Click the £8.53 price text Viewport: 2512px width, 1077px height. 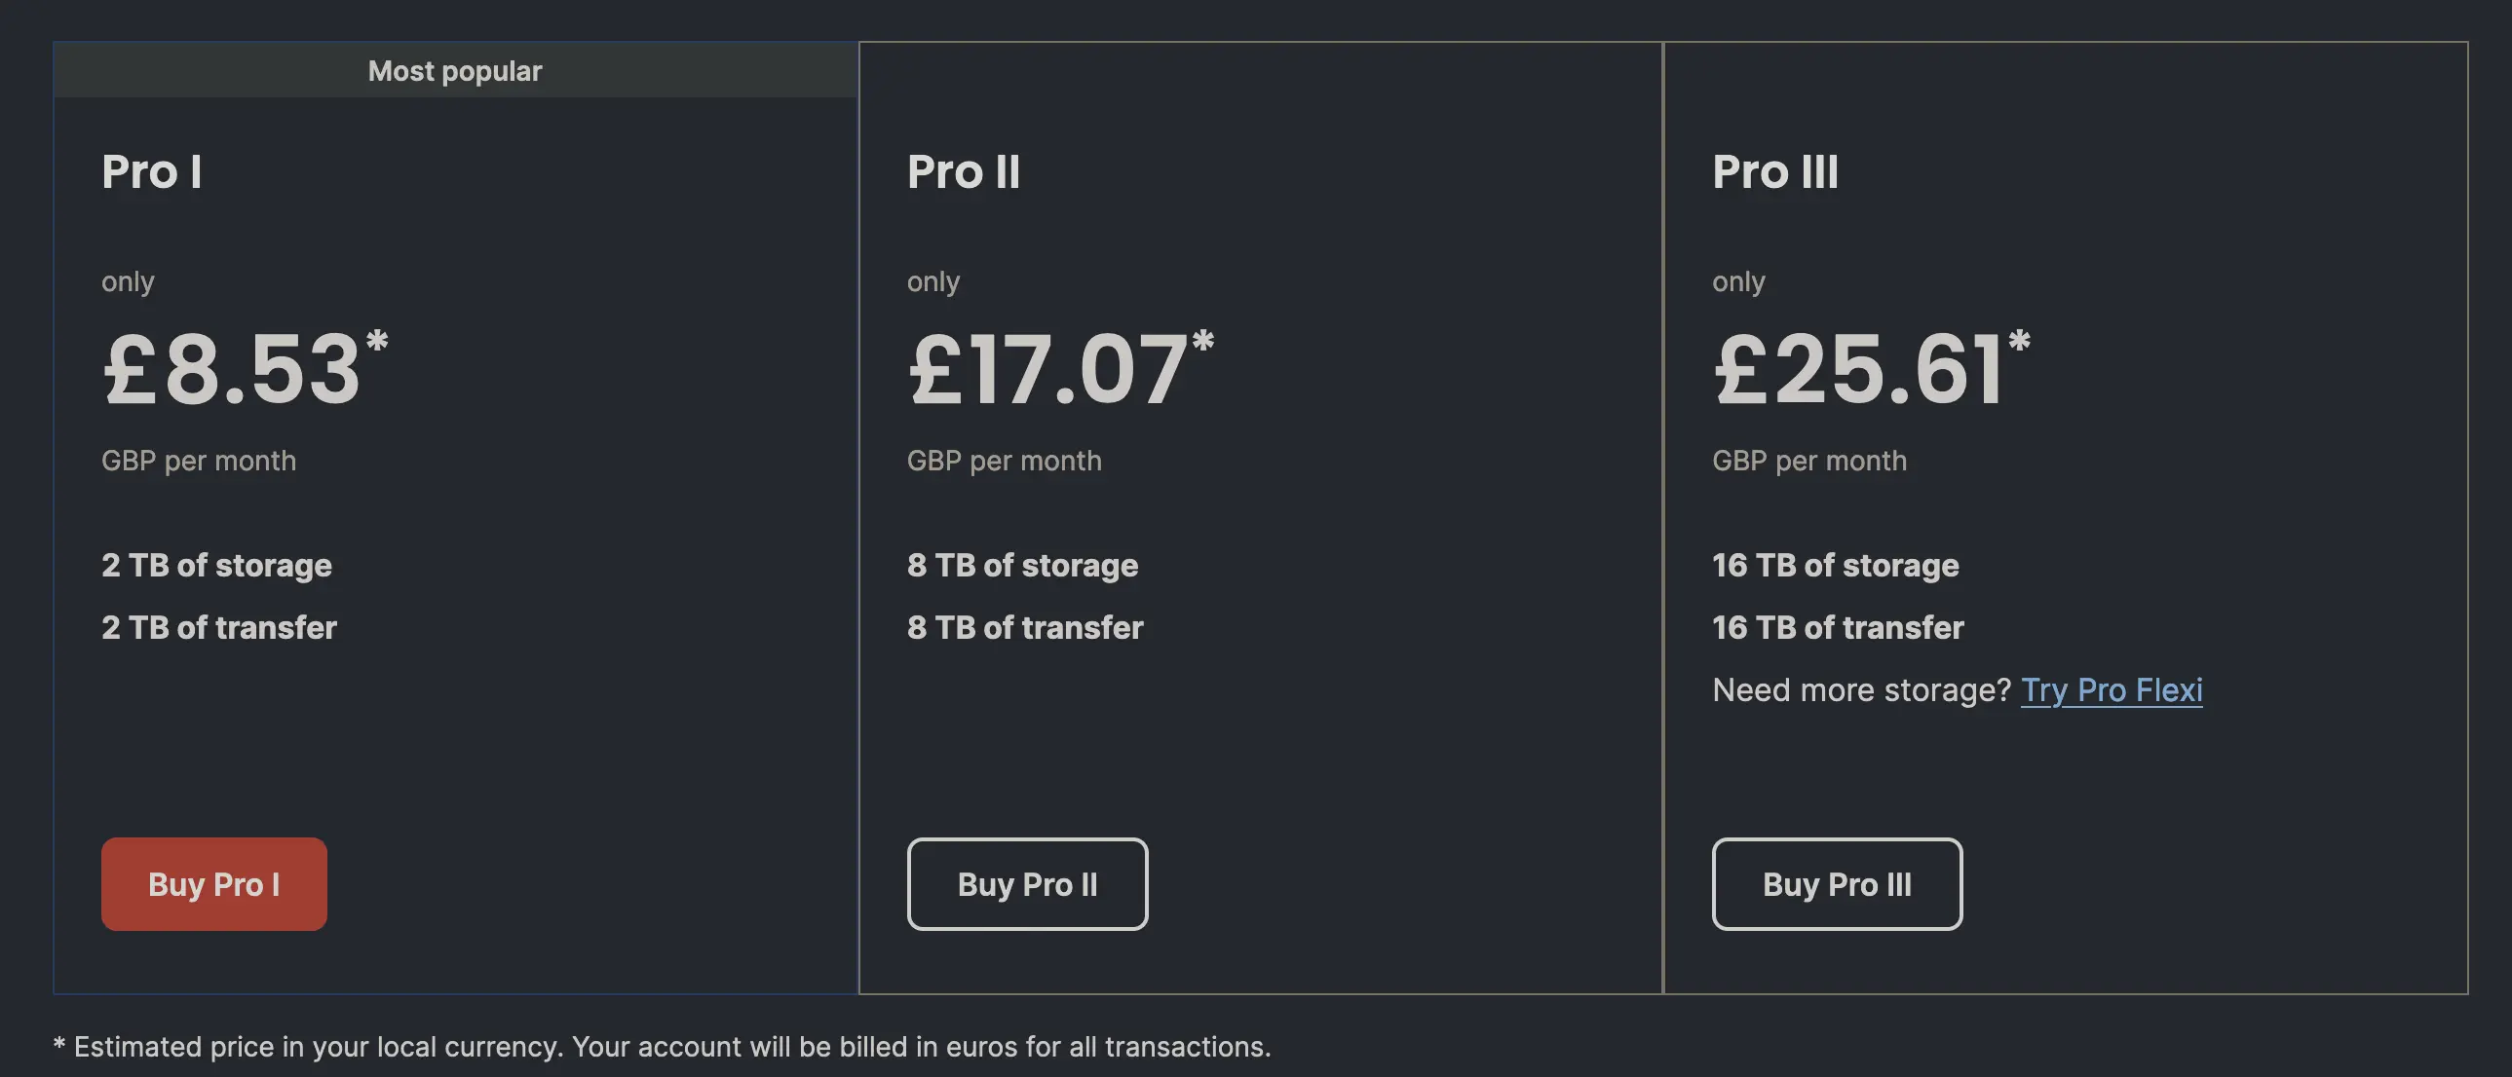232,370
